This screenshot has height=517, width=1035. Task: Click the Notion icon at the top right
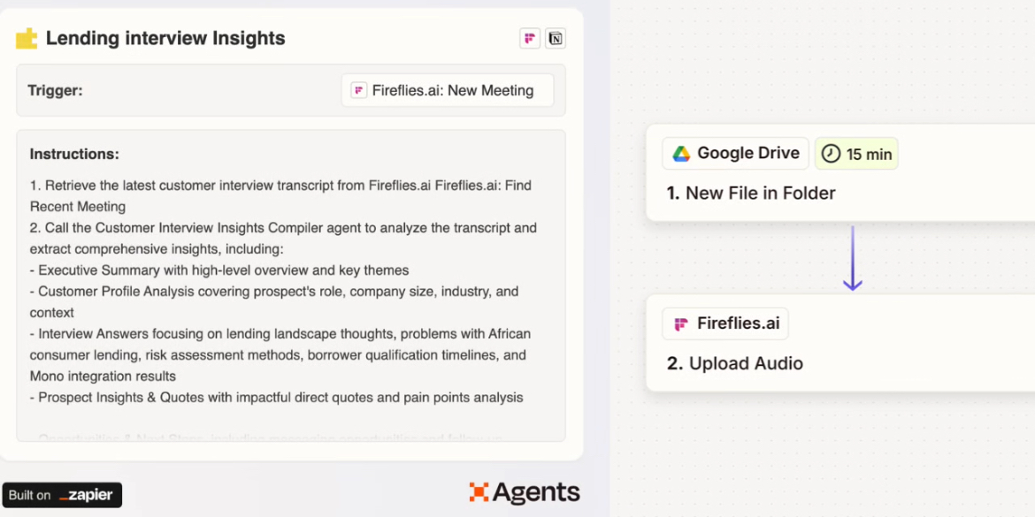(556, 38)
